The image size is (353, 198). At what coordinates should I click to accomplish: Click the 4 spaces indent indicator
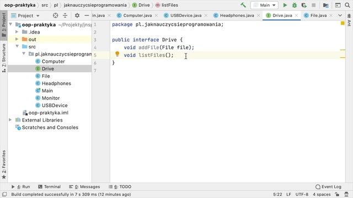click(x=322, y=194)
